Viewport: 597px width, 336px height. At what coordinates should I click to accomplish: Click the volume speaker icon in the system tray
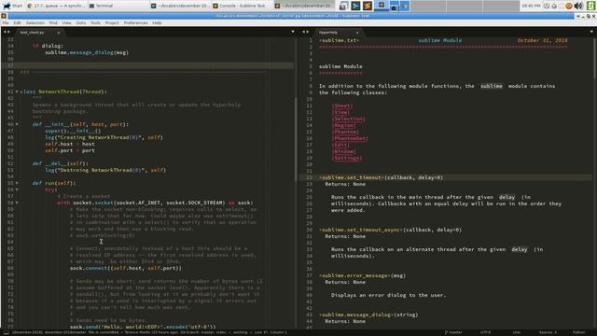(578, 6)
